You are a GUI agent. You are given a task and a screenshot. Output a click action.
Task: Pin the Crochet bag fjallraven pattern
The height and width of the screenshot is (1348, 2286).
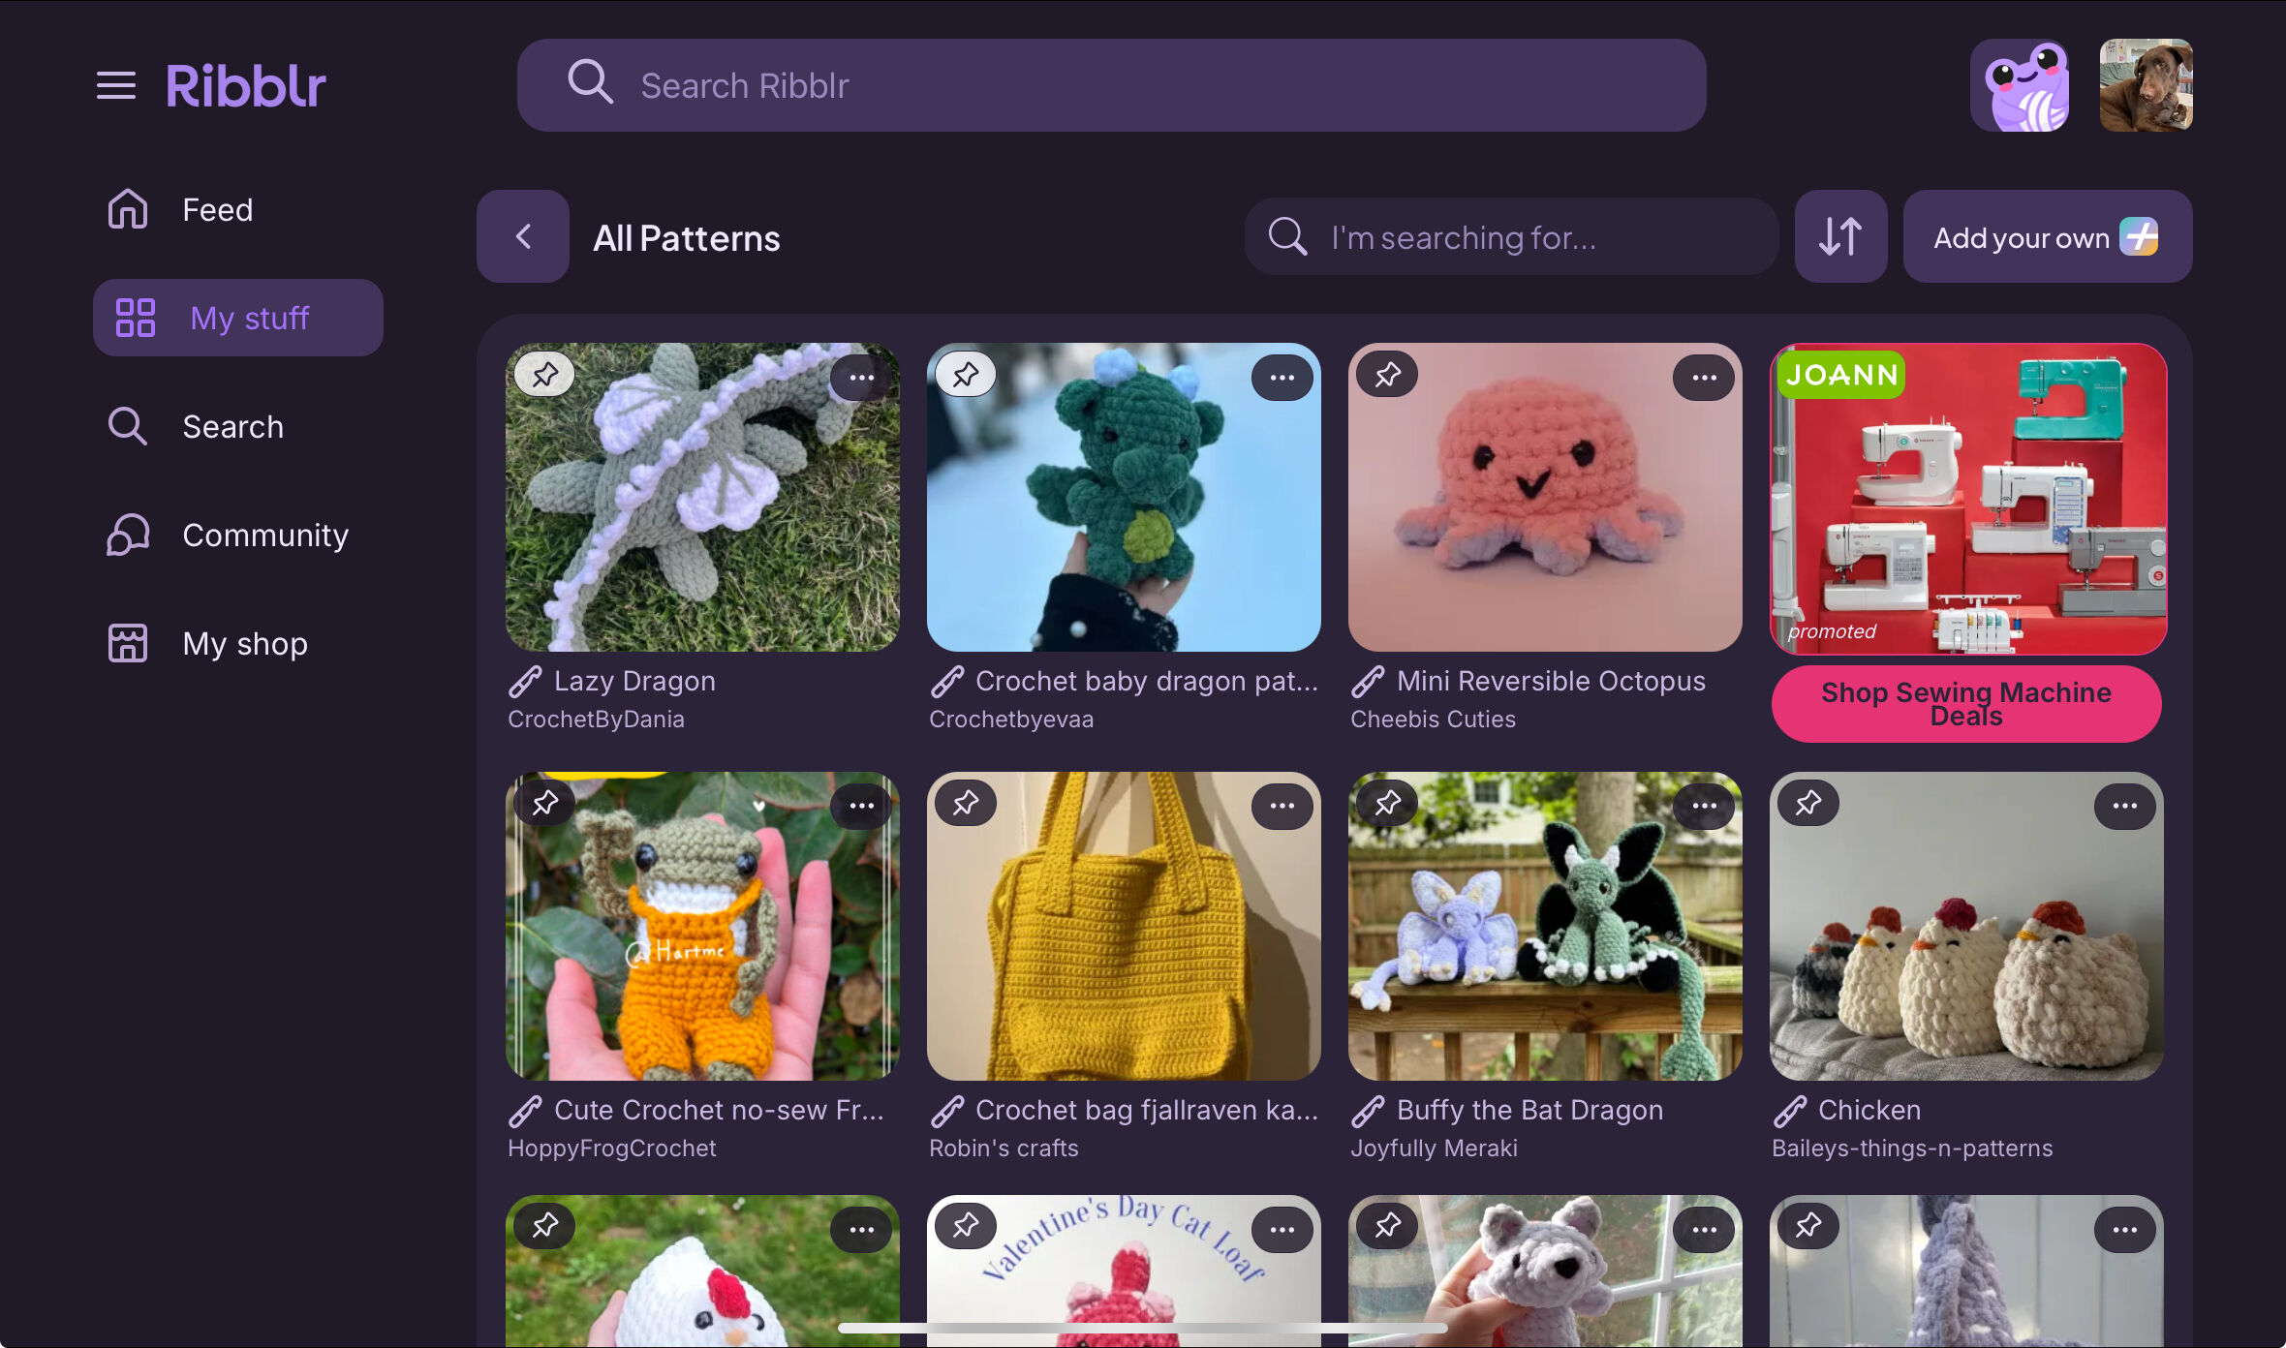pyautogui.click(x=966, y=803)
